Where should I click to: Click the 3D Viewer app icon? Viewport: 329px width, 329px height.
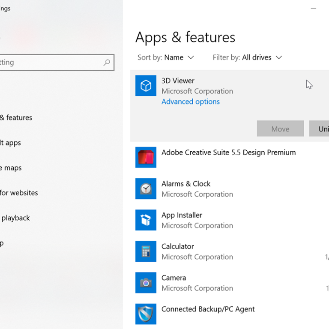click(x=146, y=86)
